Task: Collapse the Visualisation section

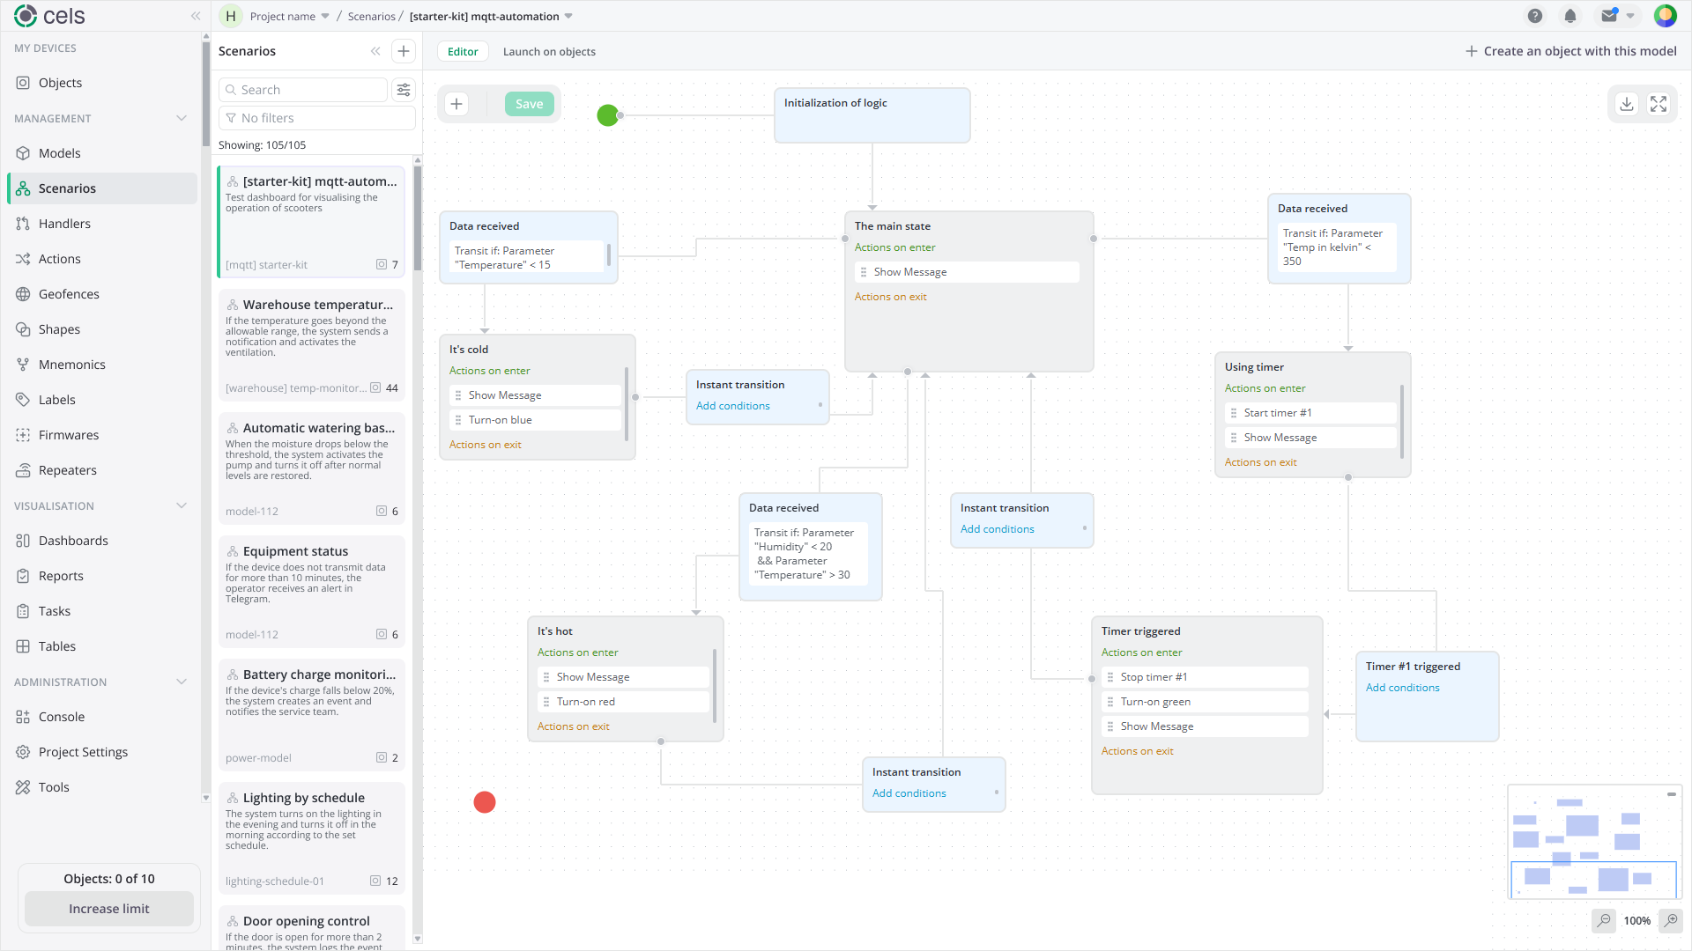Action: click(x=182, y=505)
